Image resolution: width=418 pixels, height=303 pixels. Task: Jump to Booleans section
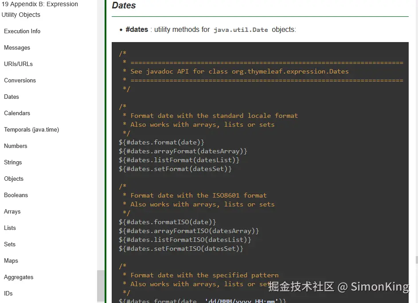click(x=16, y=195)
